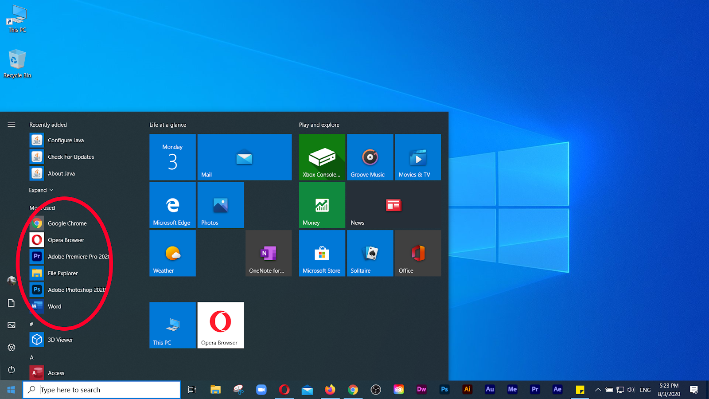
Task: Click the Life at a glance group title
Action: pyautogui.click(x=168, y=125)
